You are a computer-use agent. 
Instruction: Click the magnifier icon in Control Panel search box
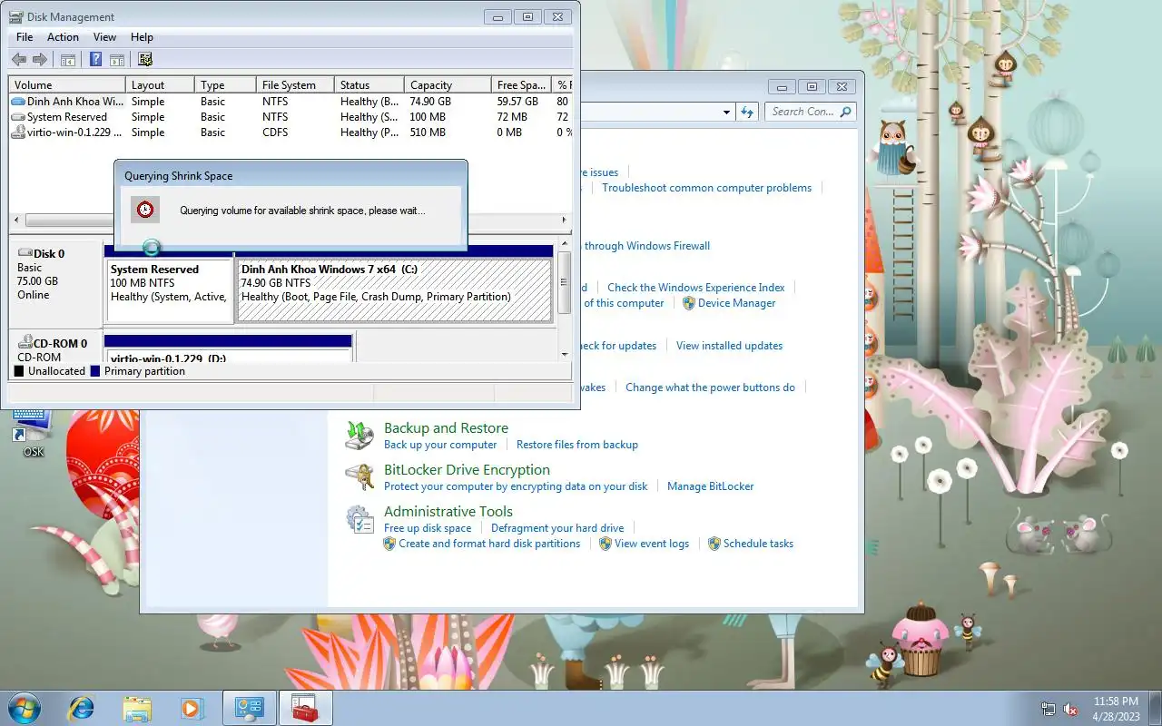coord(845,112)
